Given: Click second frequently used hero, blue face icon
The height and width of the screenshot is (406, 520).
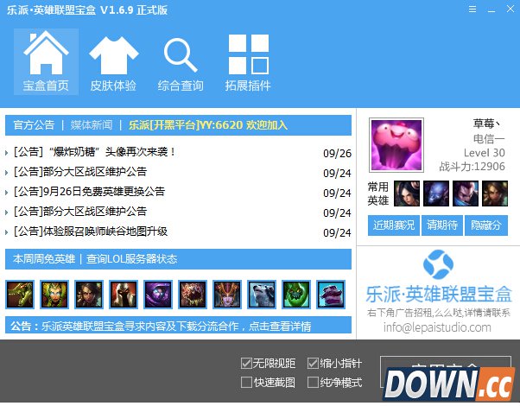Looking at the screenshot, I should pos(436,193).
